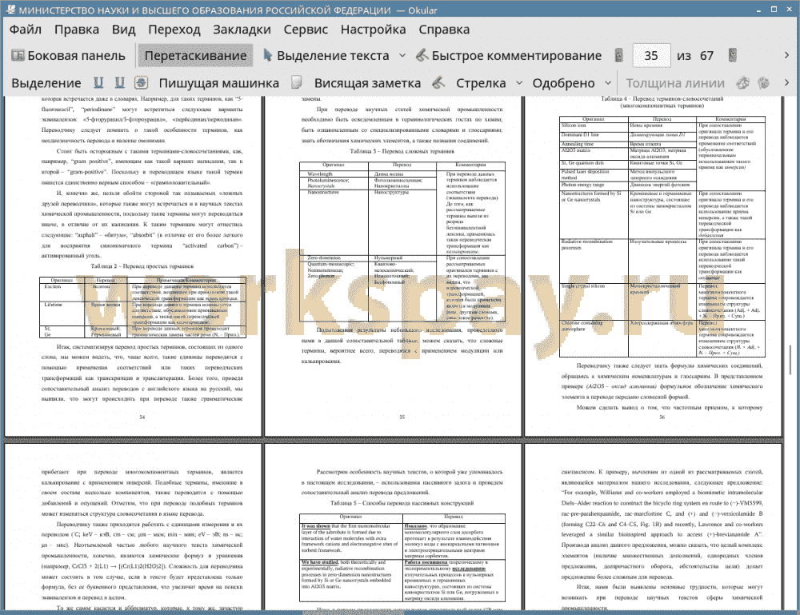Screen dimensions: 800x615
Task: Expand the Стрелка shape dropdown
Action: [519, 83]
